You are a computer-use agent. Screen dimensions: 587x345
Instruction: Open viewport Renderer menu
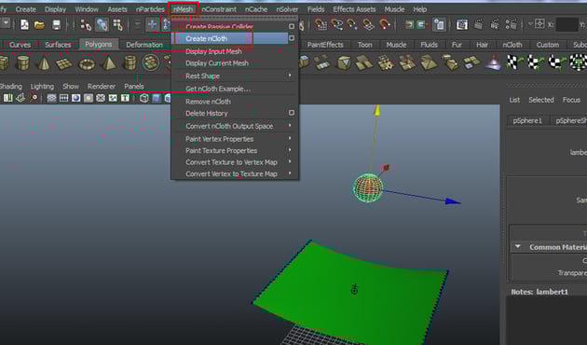(102, 86)
